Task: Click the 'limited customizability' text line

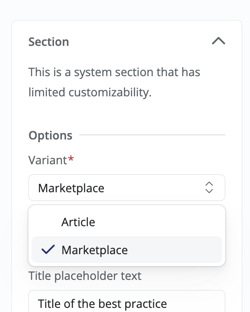Action: [90, 92]
